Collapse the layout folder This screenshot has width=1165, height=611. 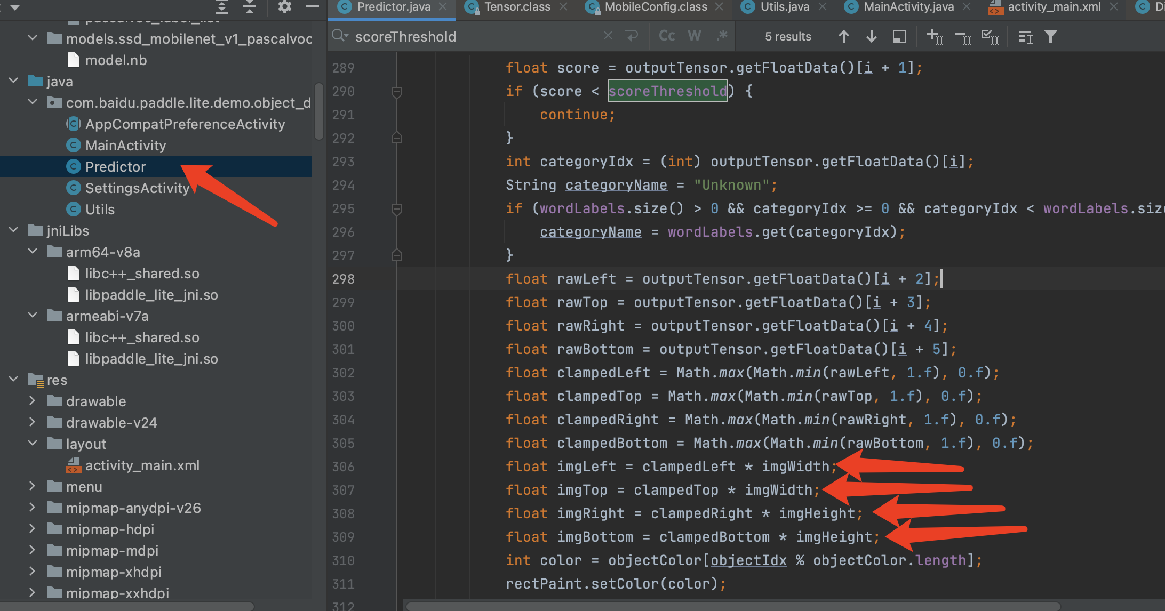(33, 444)
